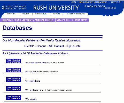The image size is (124, 103).
Task: Open the Scopus database link
Action: tap(42, 46)
